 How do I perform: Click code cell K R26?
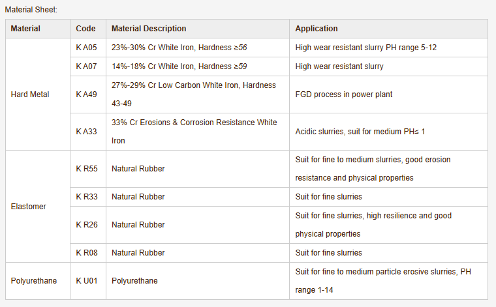(x=87, y=225)
